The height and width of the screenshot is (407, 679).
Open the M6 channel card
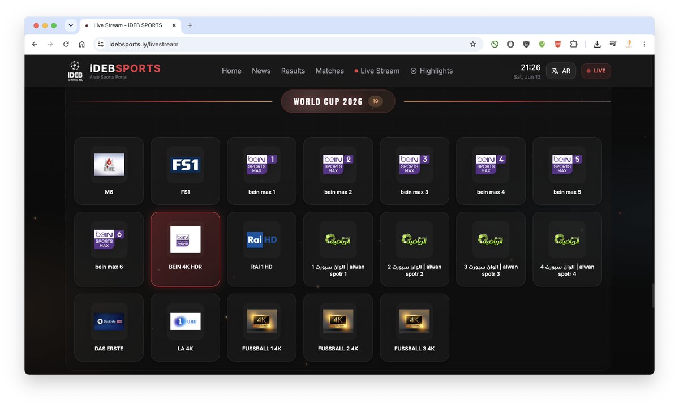tap(109, 171)
